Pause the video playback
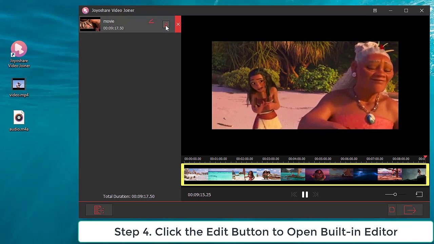Image resolution: width=434 pixels, height=244 pixels. 305,195
